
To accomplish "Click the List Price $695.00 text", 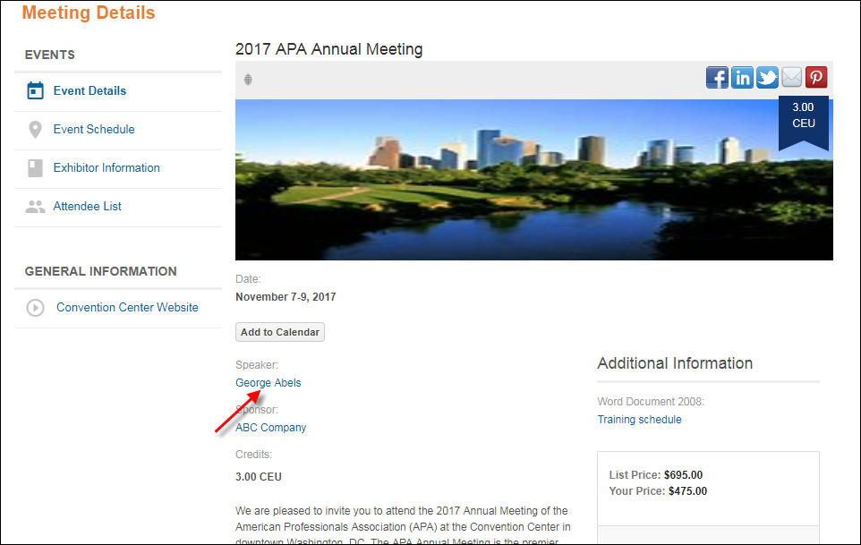I will pos(656,474).
